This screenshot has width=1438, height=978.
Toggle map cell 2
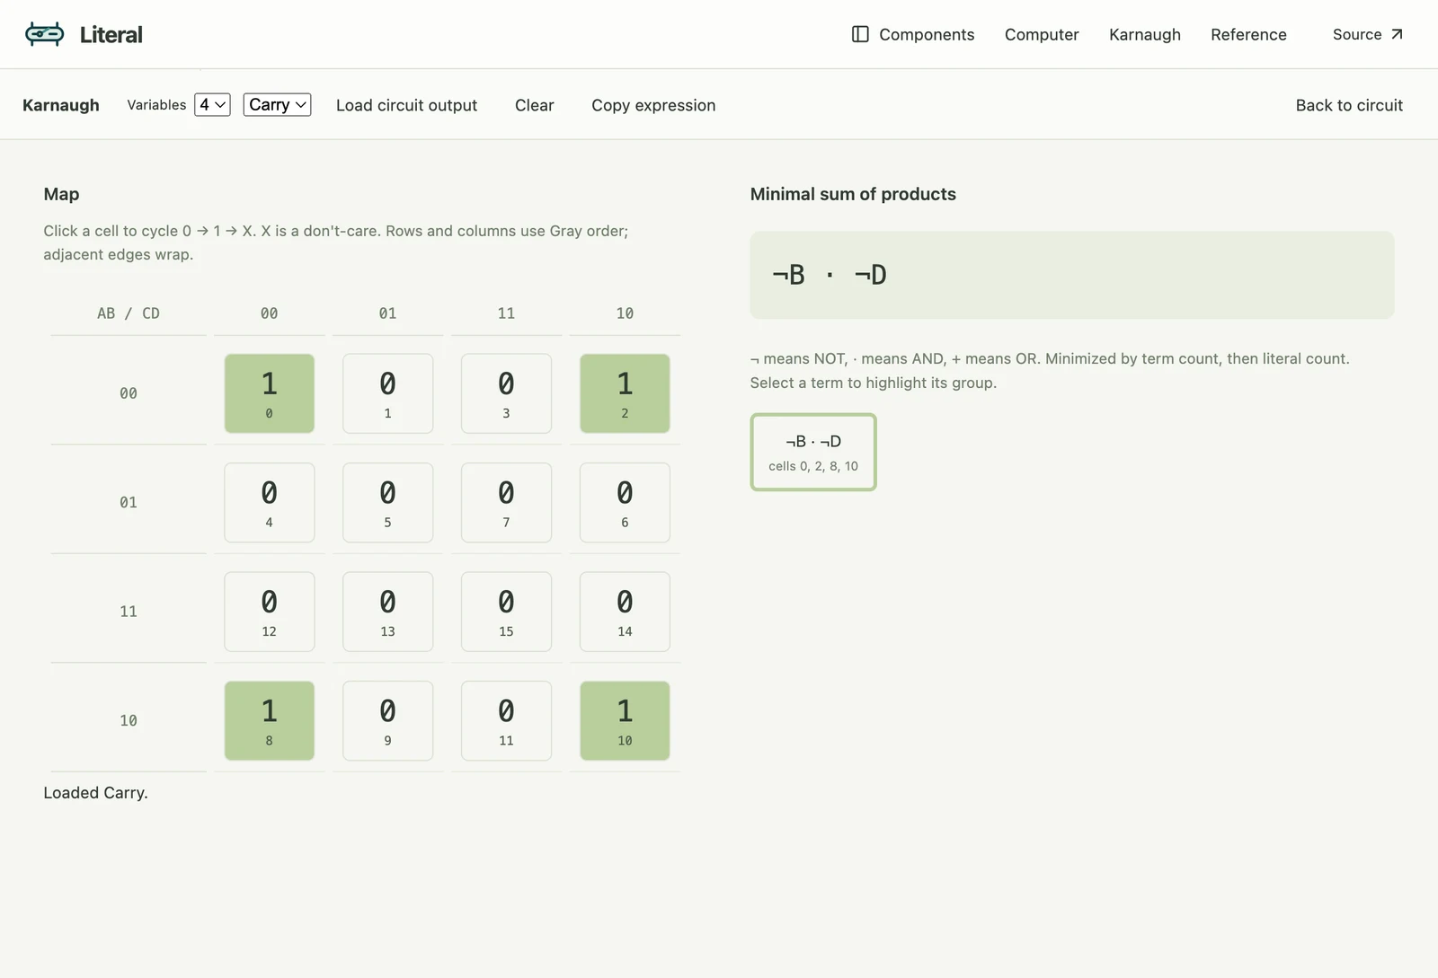(625, 393)
